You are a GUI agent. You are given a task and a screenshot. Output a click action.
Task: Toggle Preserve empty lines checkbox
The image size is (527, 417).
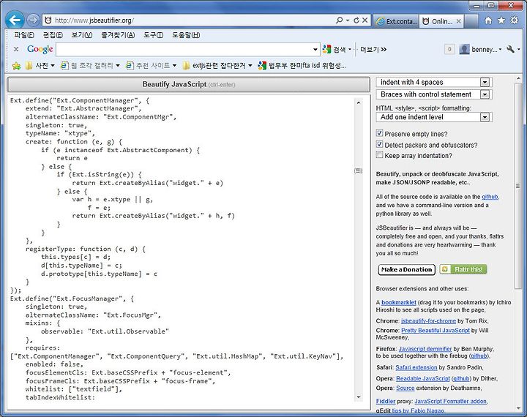tap(379, 133)
